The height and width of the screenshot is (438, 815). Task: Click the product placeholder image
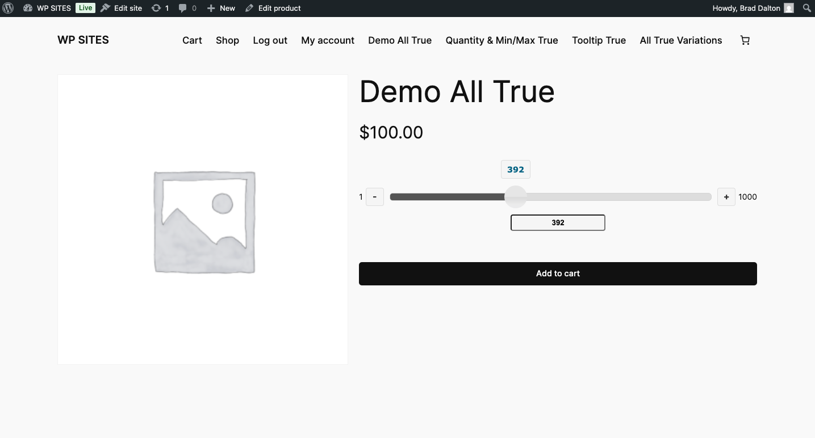(203, 220)
